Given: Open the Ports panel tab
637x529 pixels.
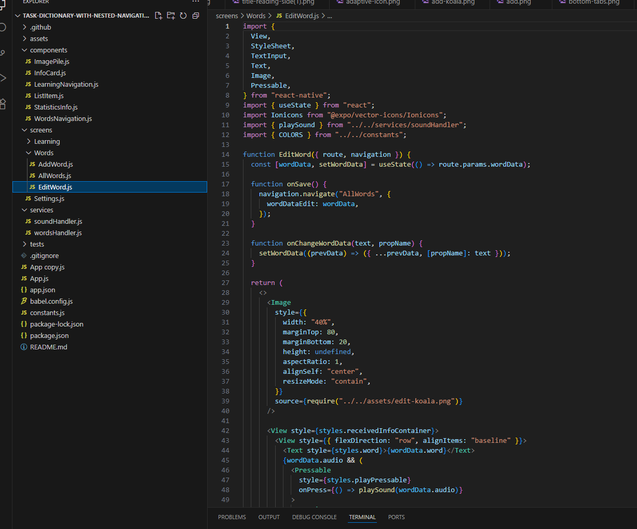Looking at the screenshot, I should [397, 518].
